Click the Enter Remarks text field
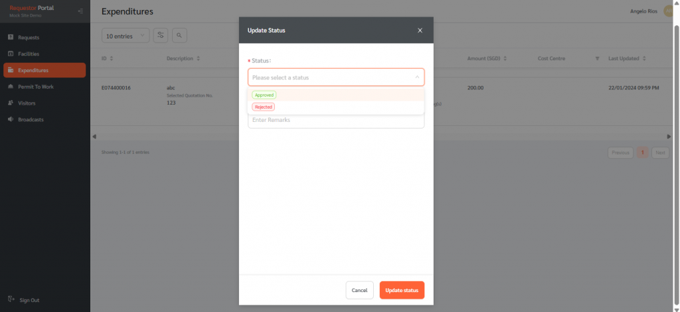Viewport: 680px width, 312px height. (x=335, y=120)
